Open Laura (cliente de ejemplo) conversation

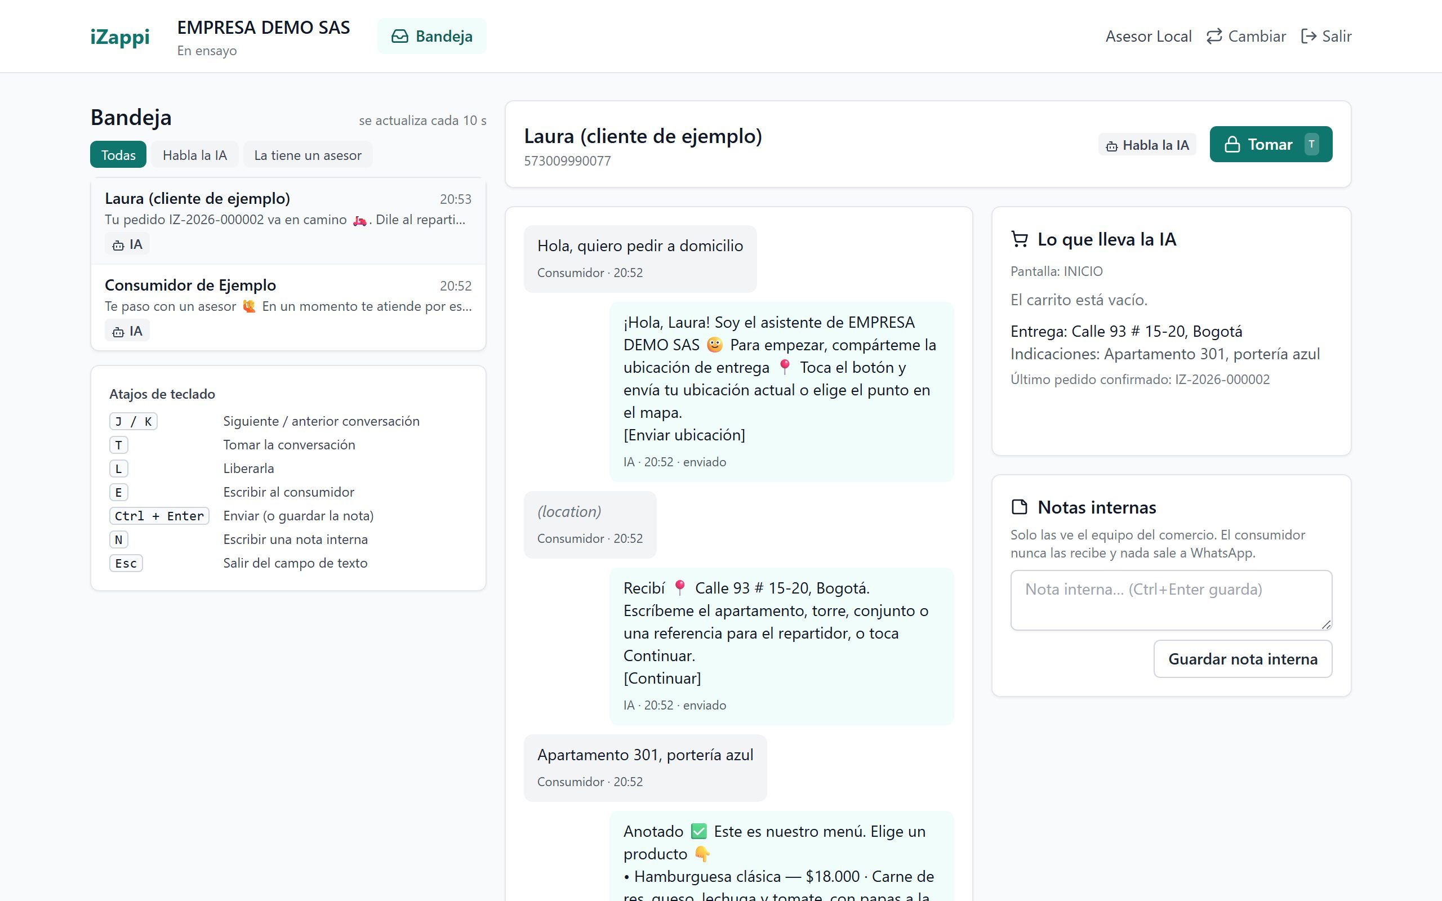tap(288, 221)
